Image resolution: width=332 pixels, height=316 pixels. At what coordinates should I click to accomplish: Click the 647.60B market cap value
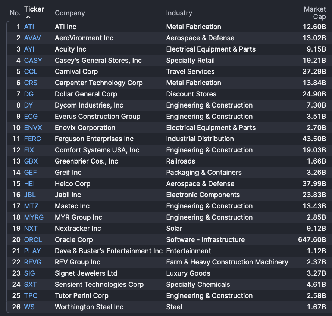[x=312, y=240]
